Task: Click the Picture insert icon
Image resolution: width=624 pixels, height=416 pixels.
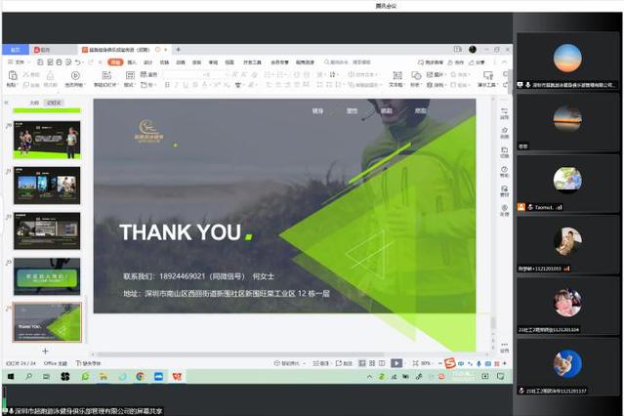Action: pos(430,74)
